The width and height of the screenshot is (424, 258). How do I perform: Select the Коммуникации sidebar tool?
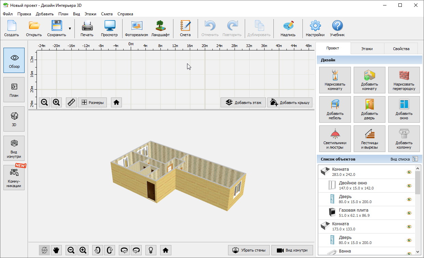[14, 177]
